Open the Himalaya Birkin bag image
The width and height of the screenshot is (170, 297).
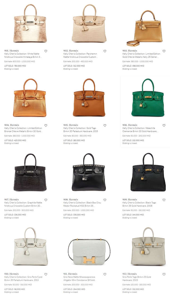pos(30,23)
